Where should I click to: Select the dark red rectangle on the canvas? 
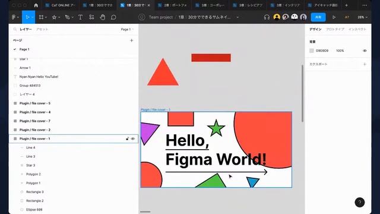211,58
